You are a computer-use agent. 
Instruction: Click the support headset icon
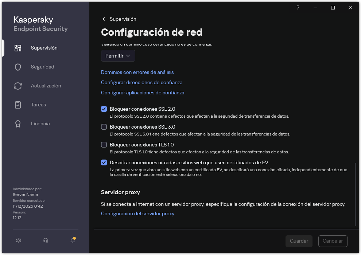point(45,240)
